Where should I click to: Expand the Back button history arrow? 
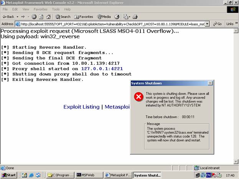pyautogui.click(x=17, y=16)
